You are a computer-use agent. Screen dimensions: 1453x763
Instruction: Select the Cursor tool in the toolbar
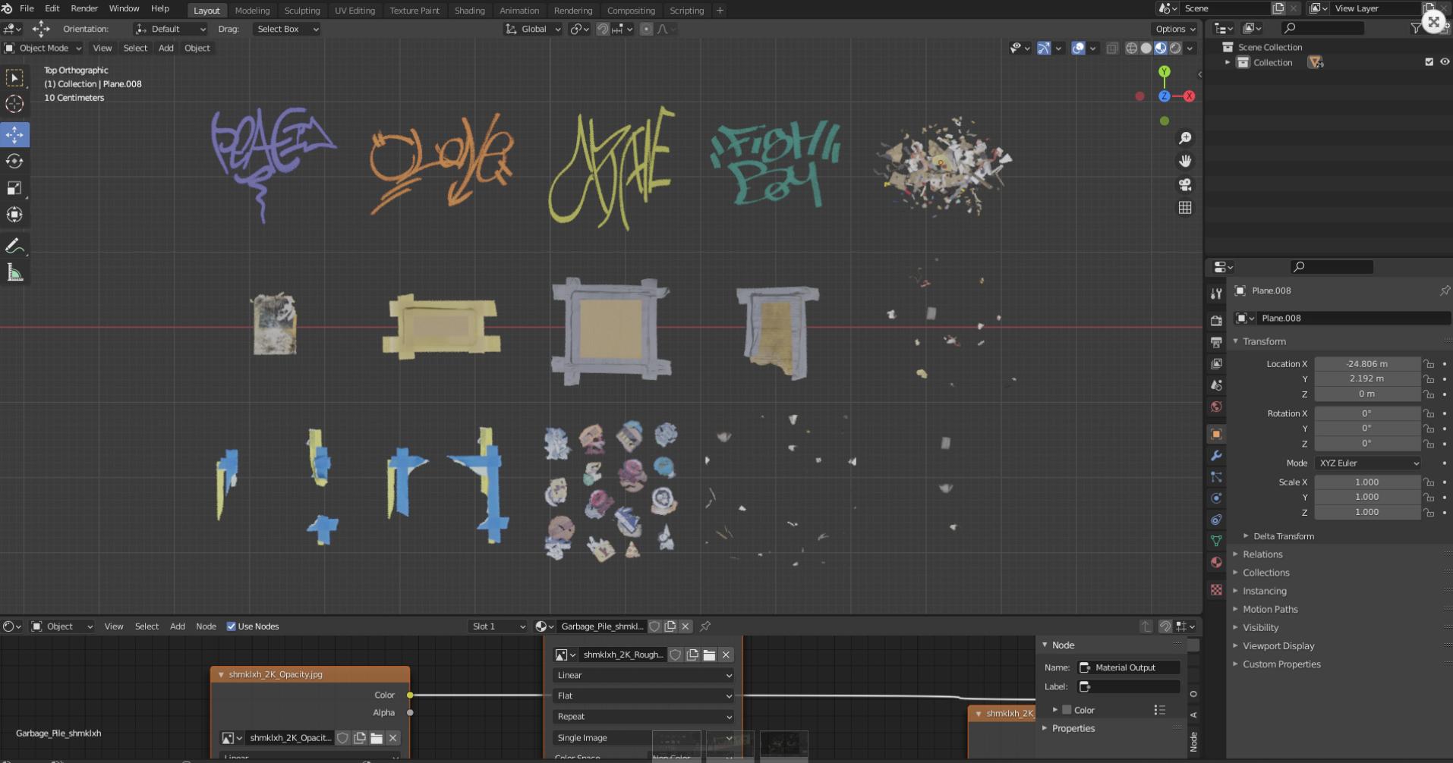tap(14, 104)
